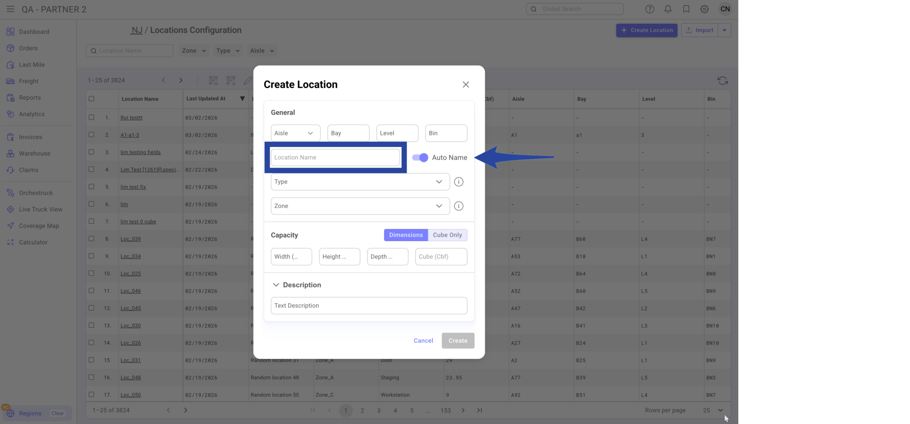Viewport: 910px width, 424px height.
Task: Click the Type field info icon
Action: click(x=459, y=182)
